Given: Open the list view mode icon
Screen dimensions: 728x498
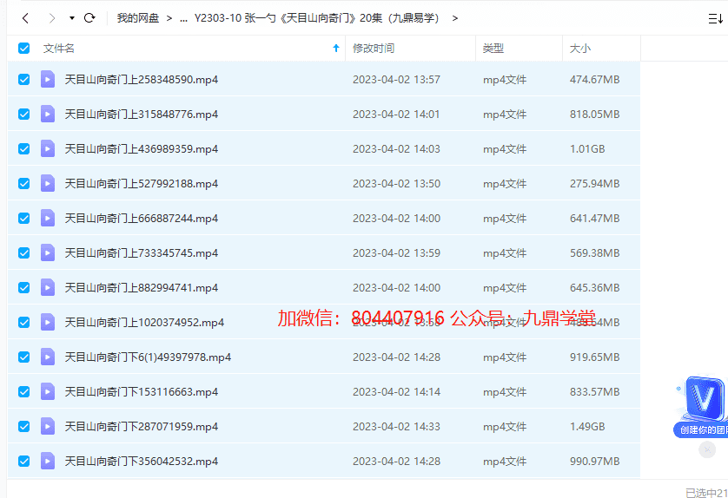Looking at the screenshot, I should [x=714, y=18].
